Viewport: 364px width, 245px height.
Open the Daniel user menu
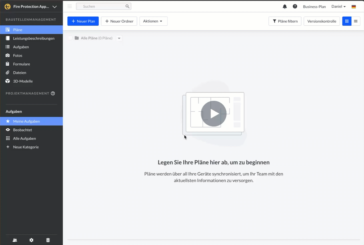pos(338,7)
